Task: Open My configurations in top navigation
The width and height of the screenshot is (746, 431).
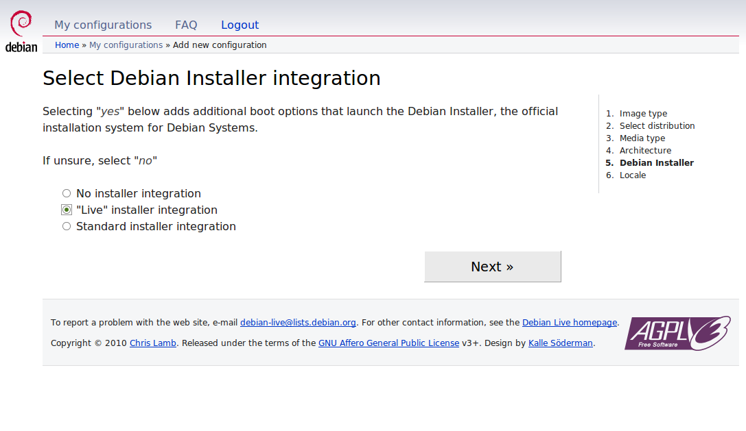Action: [103, 25]
